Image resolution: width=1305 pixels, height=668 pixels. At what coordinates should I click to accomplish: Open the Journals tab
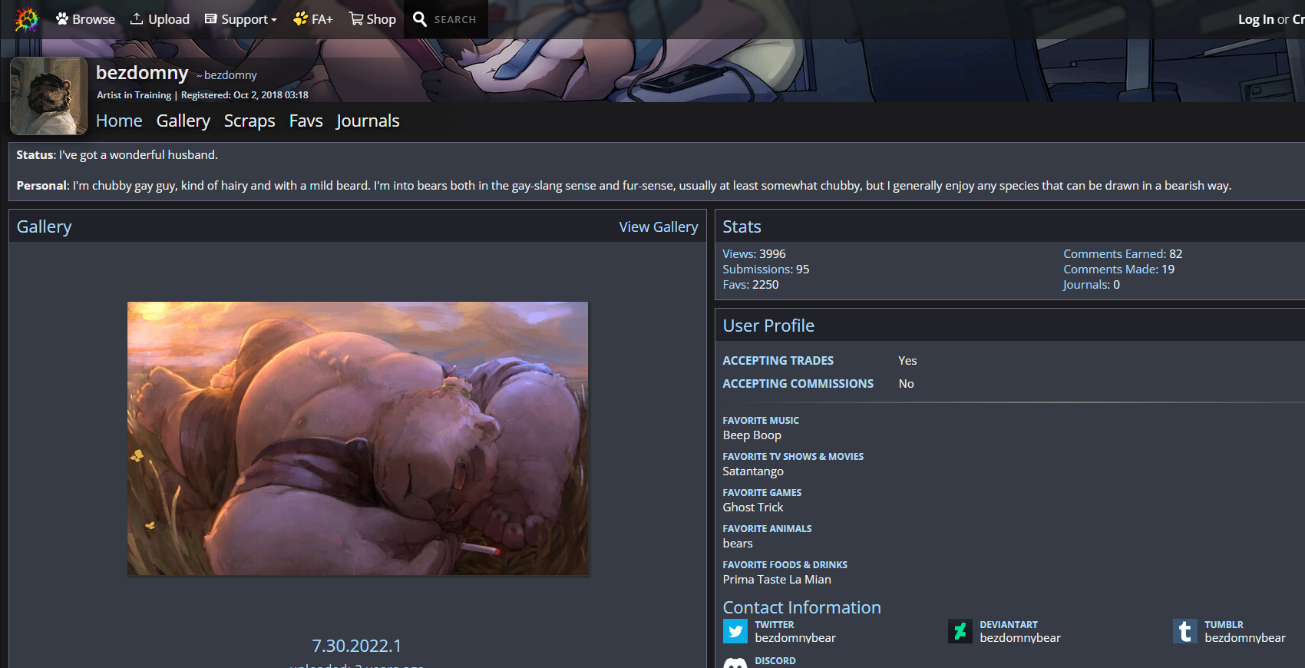[x=368, y=121]
